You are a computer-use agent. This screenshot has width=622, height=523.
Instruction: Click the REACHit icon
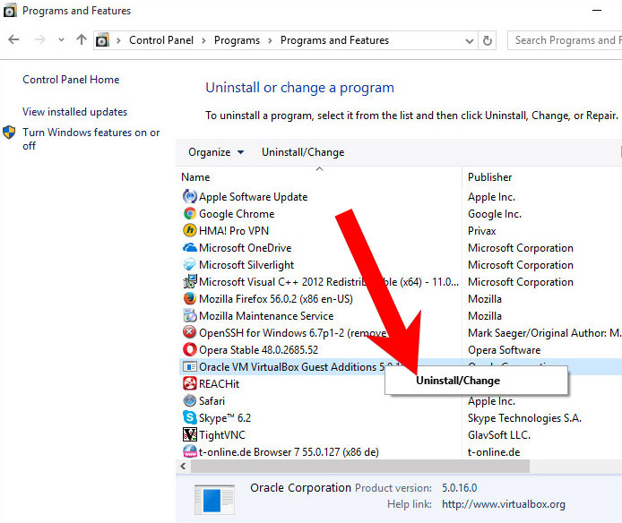tap(190, 383)
